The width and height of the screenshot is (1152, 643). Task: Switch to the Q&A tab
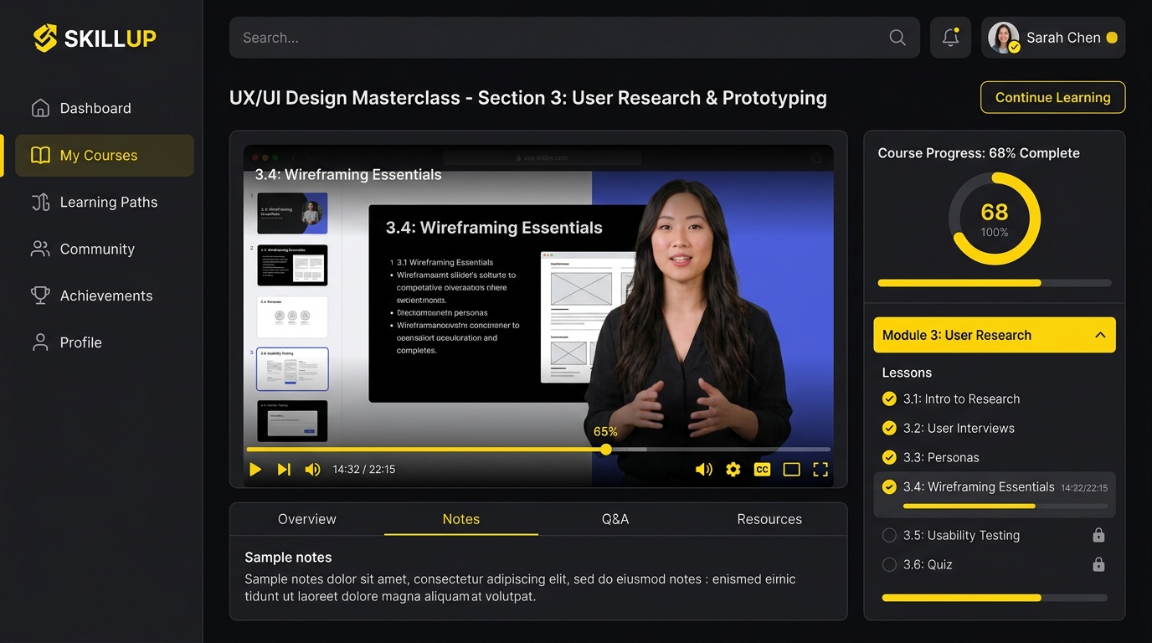[615, 519]
